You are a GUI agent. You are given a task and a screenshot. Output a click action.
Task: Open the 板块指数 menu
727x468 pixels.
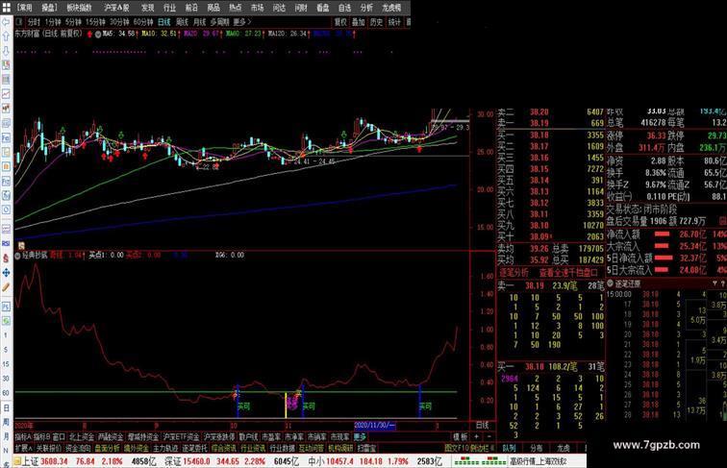pyautogui.click(x=79, y=8)
